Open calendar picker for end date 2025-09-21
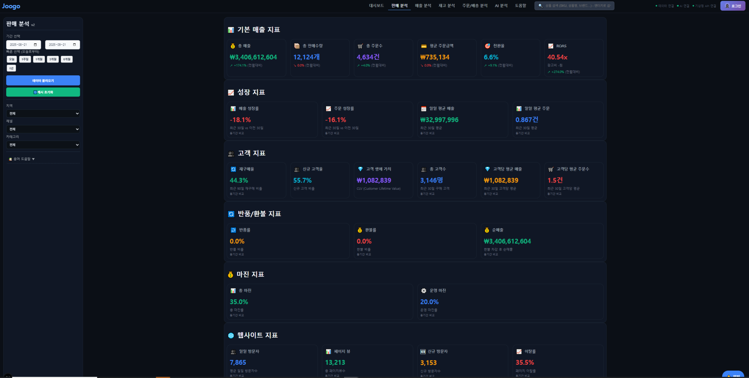749x378 pixels. [74, 45]
